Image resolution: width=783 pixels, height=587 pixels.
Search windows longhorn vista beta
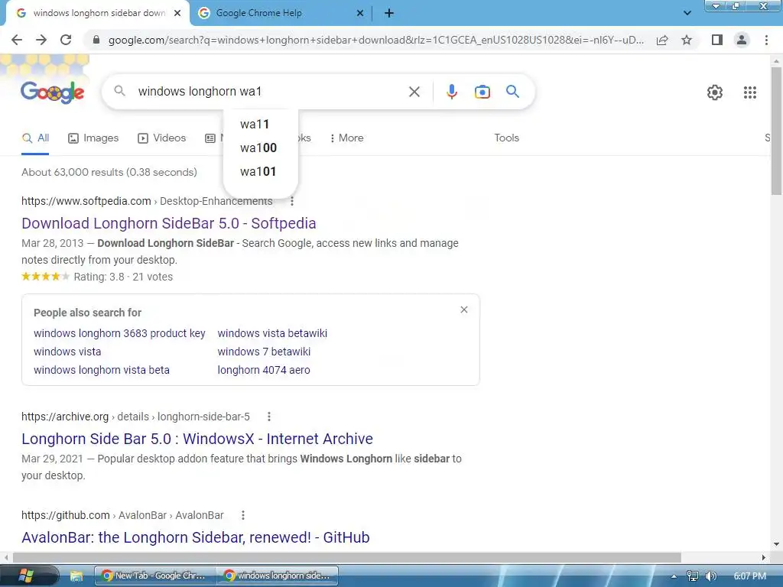102,371
